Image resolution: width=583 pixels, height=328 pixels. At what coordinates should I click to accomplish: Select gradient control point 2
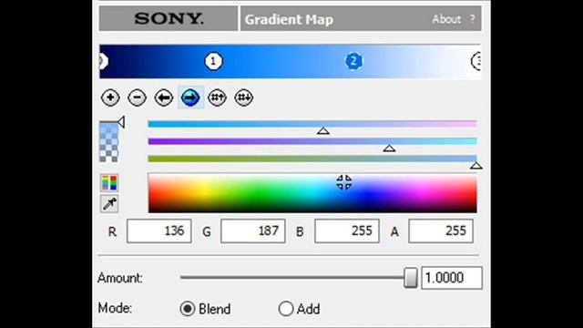pos(353,61)
